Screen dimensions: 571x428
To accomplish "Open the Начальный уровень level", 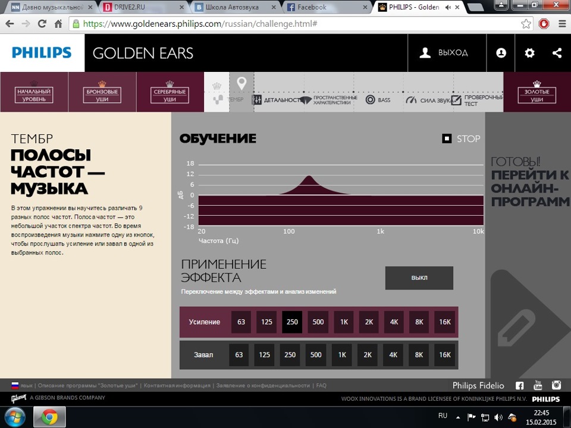I will [34, 92].
